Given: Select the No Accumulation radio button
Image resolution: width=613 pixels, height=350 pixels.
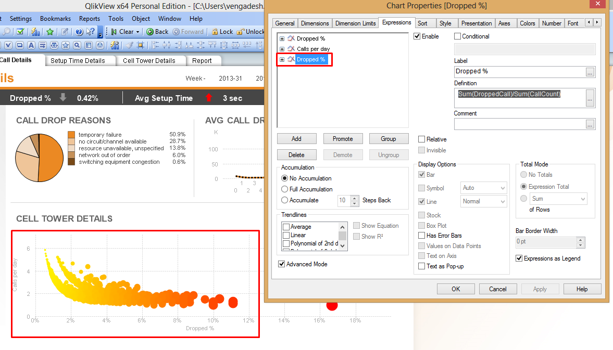Looking at the screenshot, I should (284, 178).
